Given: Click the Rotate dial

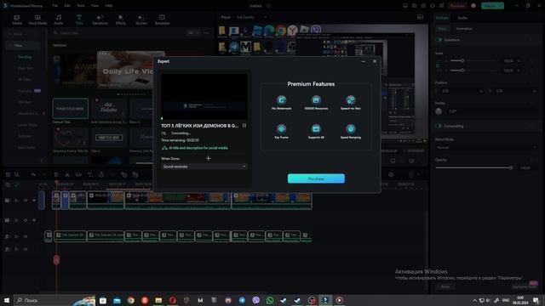Looking at the screenshot, I should [x=439, y=111].
